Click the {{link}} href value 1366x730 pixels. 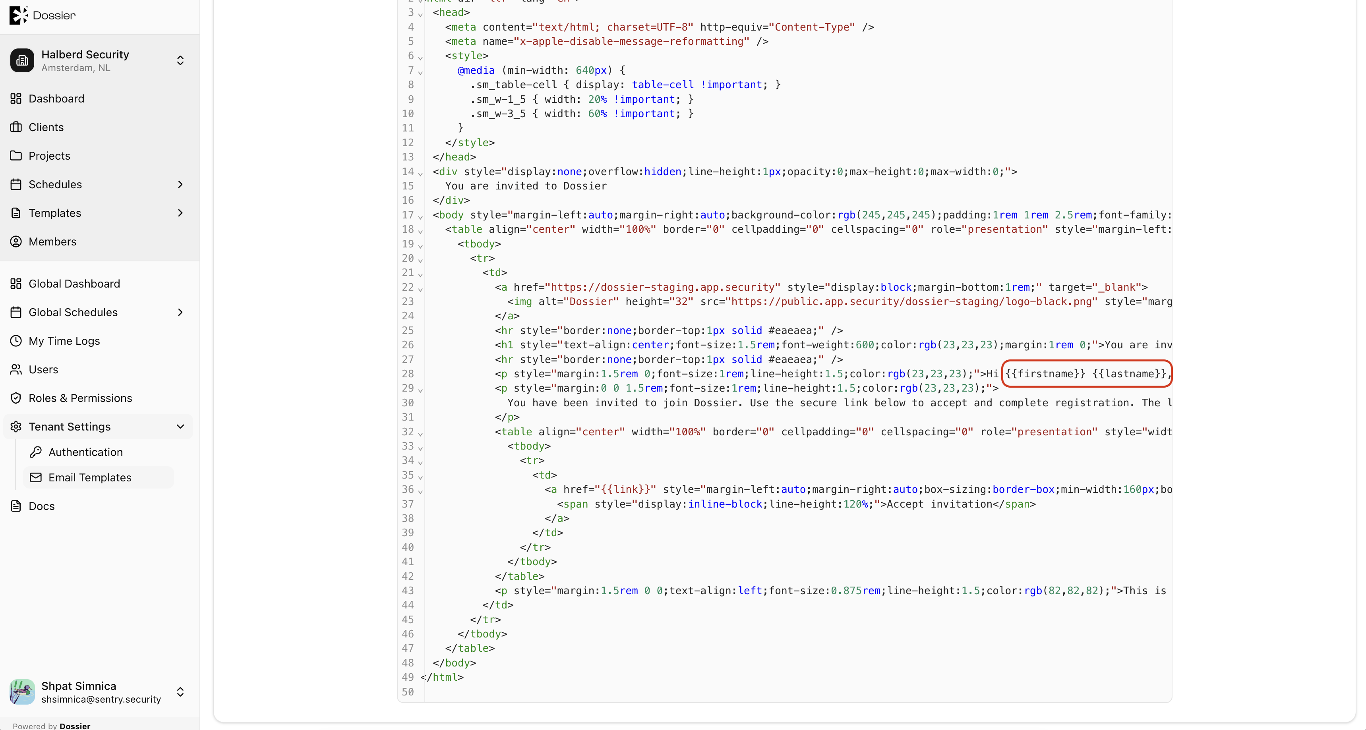coord(625,489)
